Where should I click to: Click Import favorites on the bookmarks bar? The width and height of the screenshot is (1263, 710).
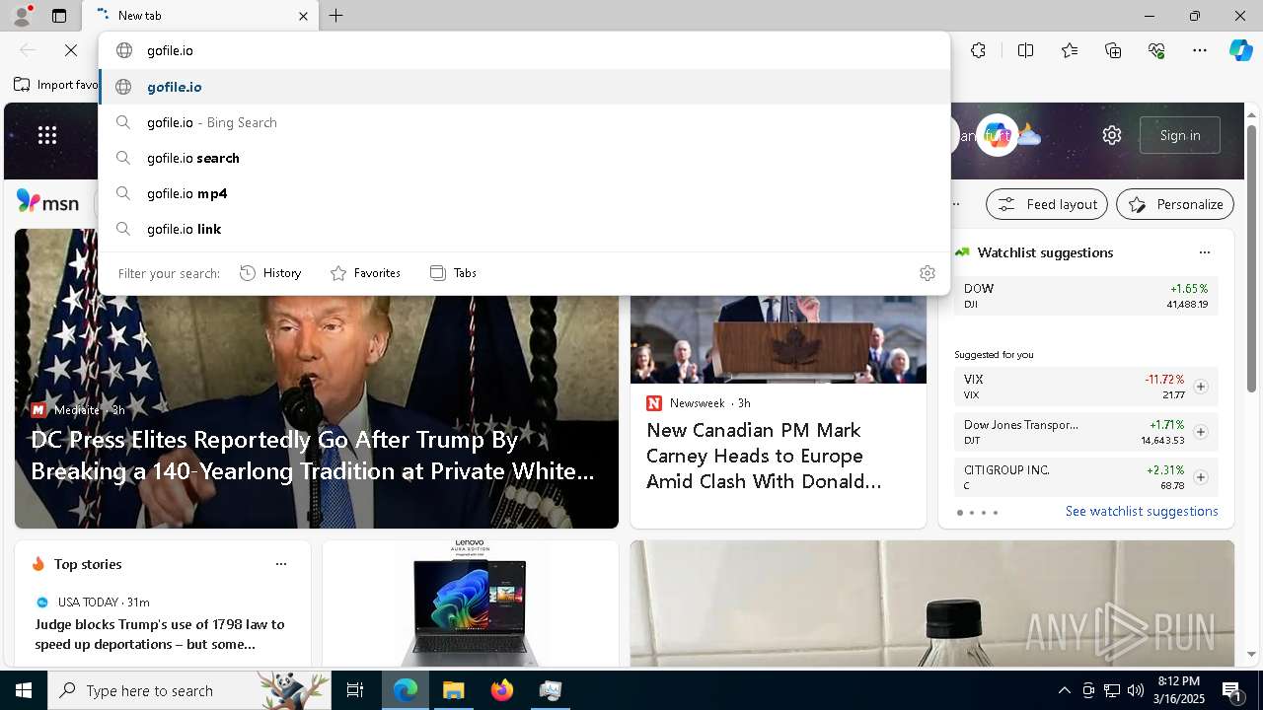55,85
